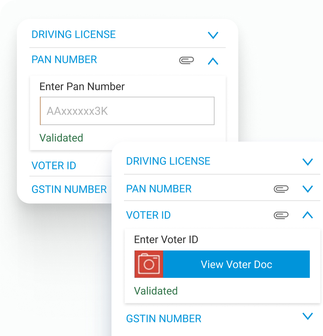Open VOTER ID heading in top card
Screen dimensions: 323x336
[54, 166]
